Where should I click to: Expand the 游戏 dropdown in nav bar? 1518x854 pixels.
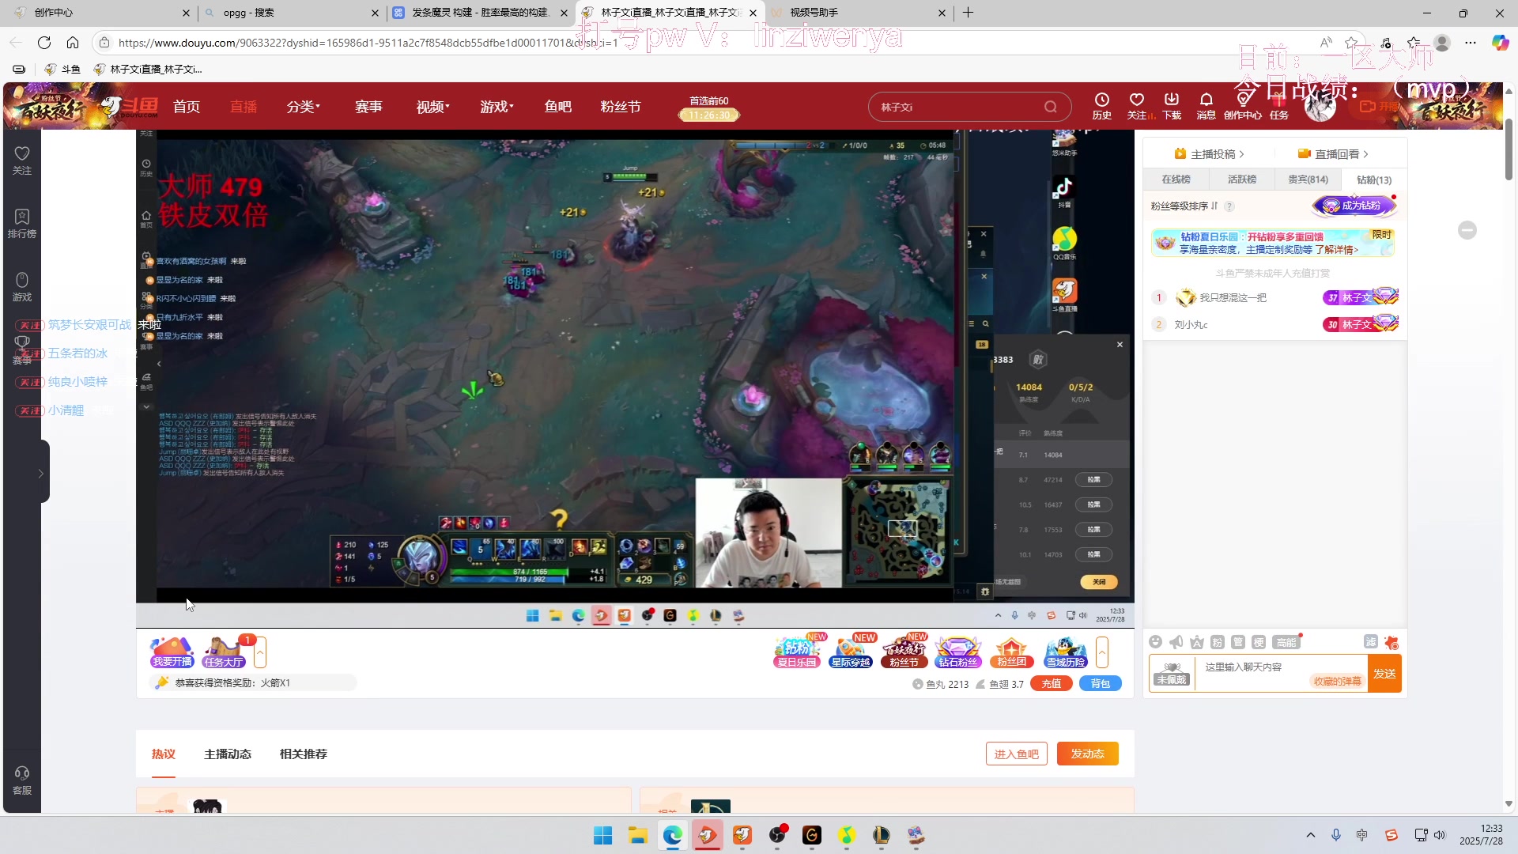(497, 107)
